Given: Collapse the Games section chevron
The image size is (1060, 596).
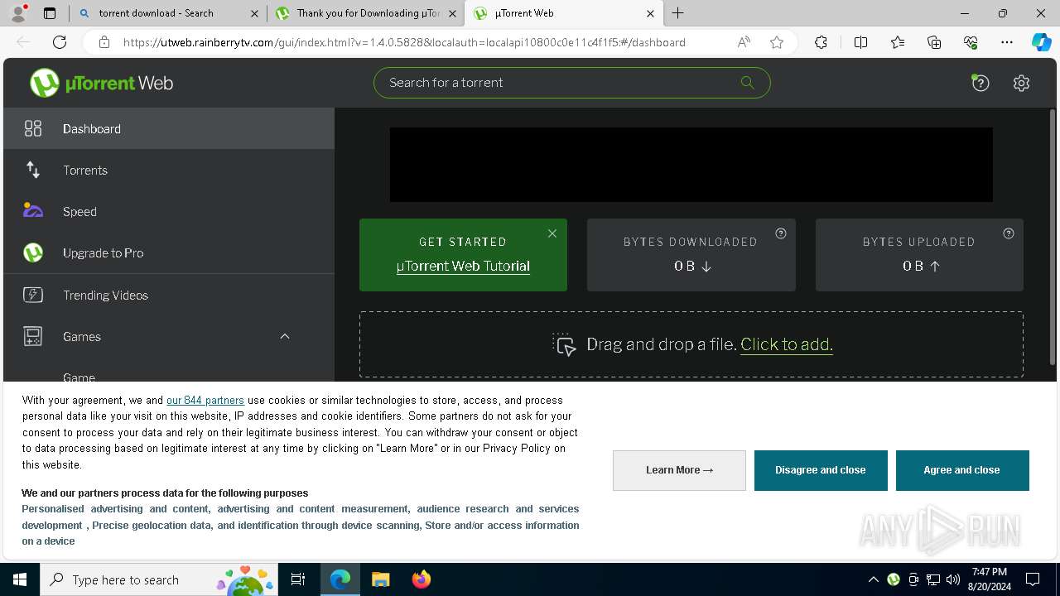Looking at the screenshot, I should click(x=285, y=336).
